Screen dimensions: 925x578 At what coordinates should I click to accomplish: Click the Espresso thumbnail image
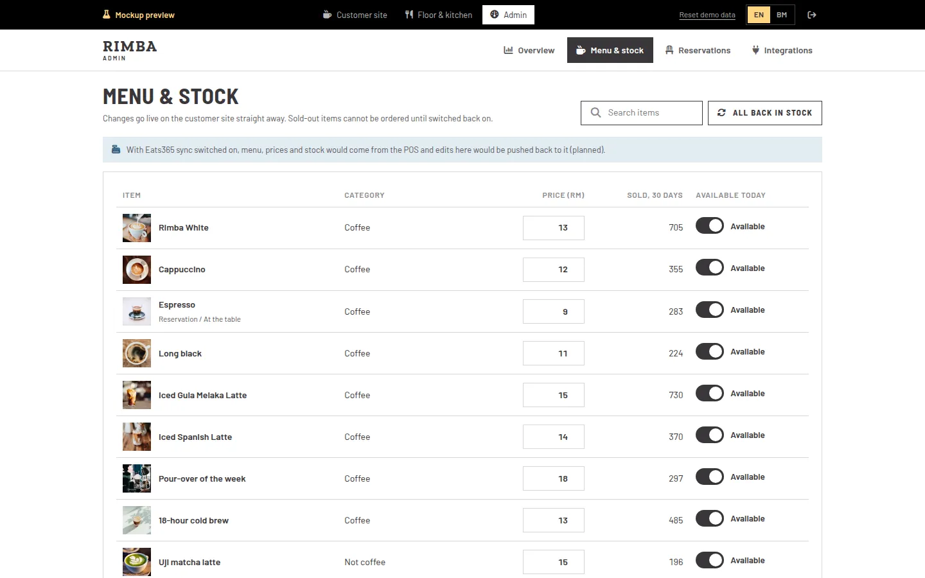coord(137,311)
